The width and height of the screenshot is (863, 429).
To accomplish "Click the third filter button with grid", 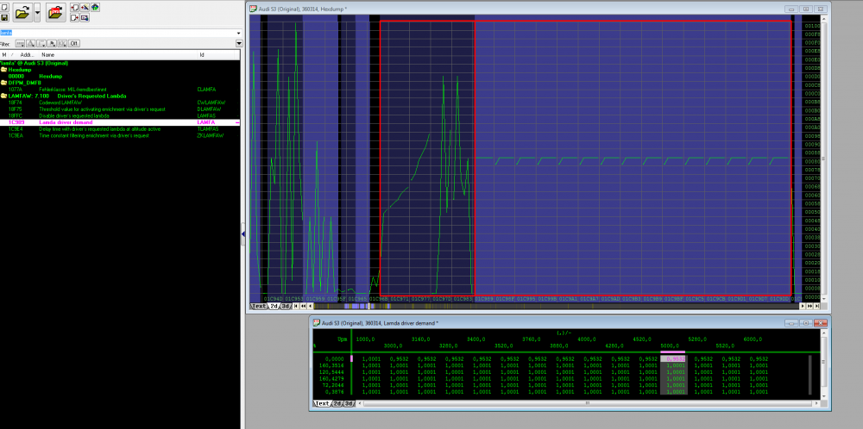I will (x=41, y=43).
